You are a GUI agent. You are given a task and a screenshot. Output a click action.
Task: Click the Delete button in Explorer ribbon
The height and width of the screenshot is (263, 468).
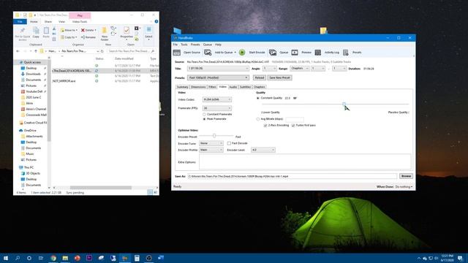click(x=88, y=30)
